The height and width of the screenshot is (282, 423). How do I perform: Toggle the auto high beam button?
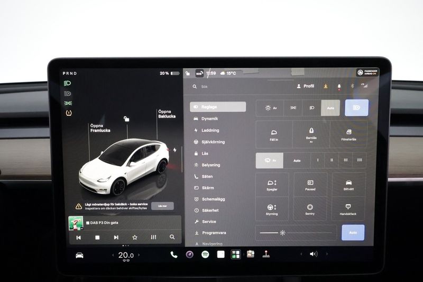[356, 108]
